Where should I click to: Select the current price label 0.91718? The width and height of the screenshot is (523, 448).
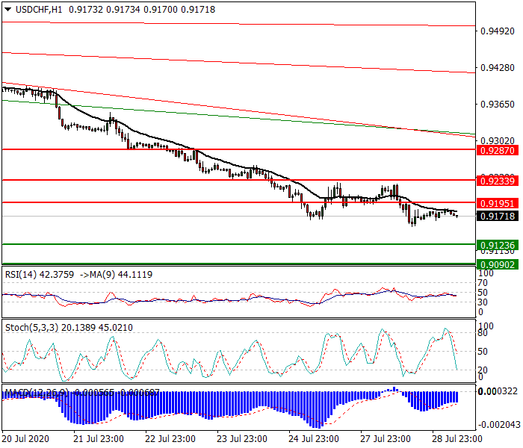(x=498, y=217)
